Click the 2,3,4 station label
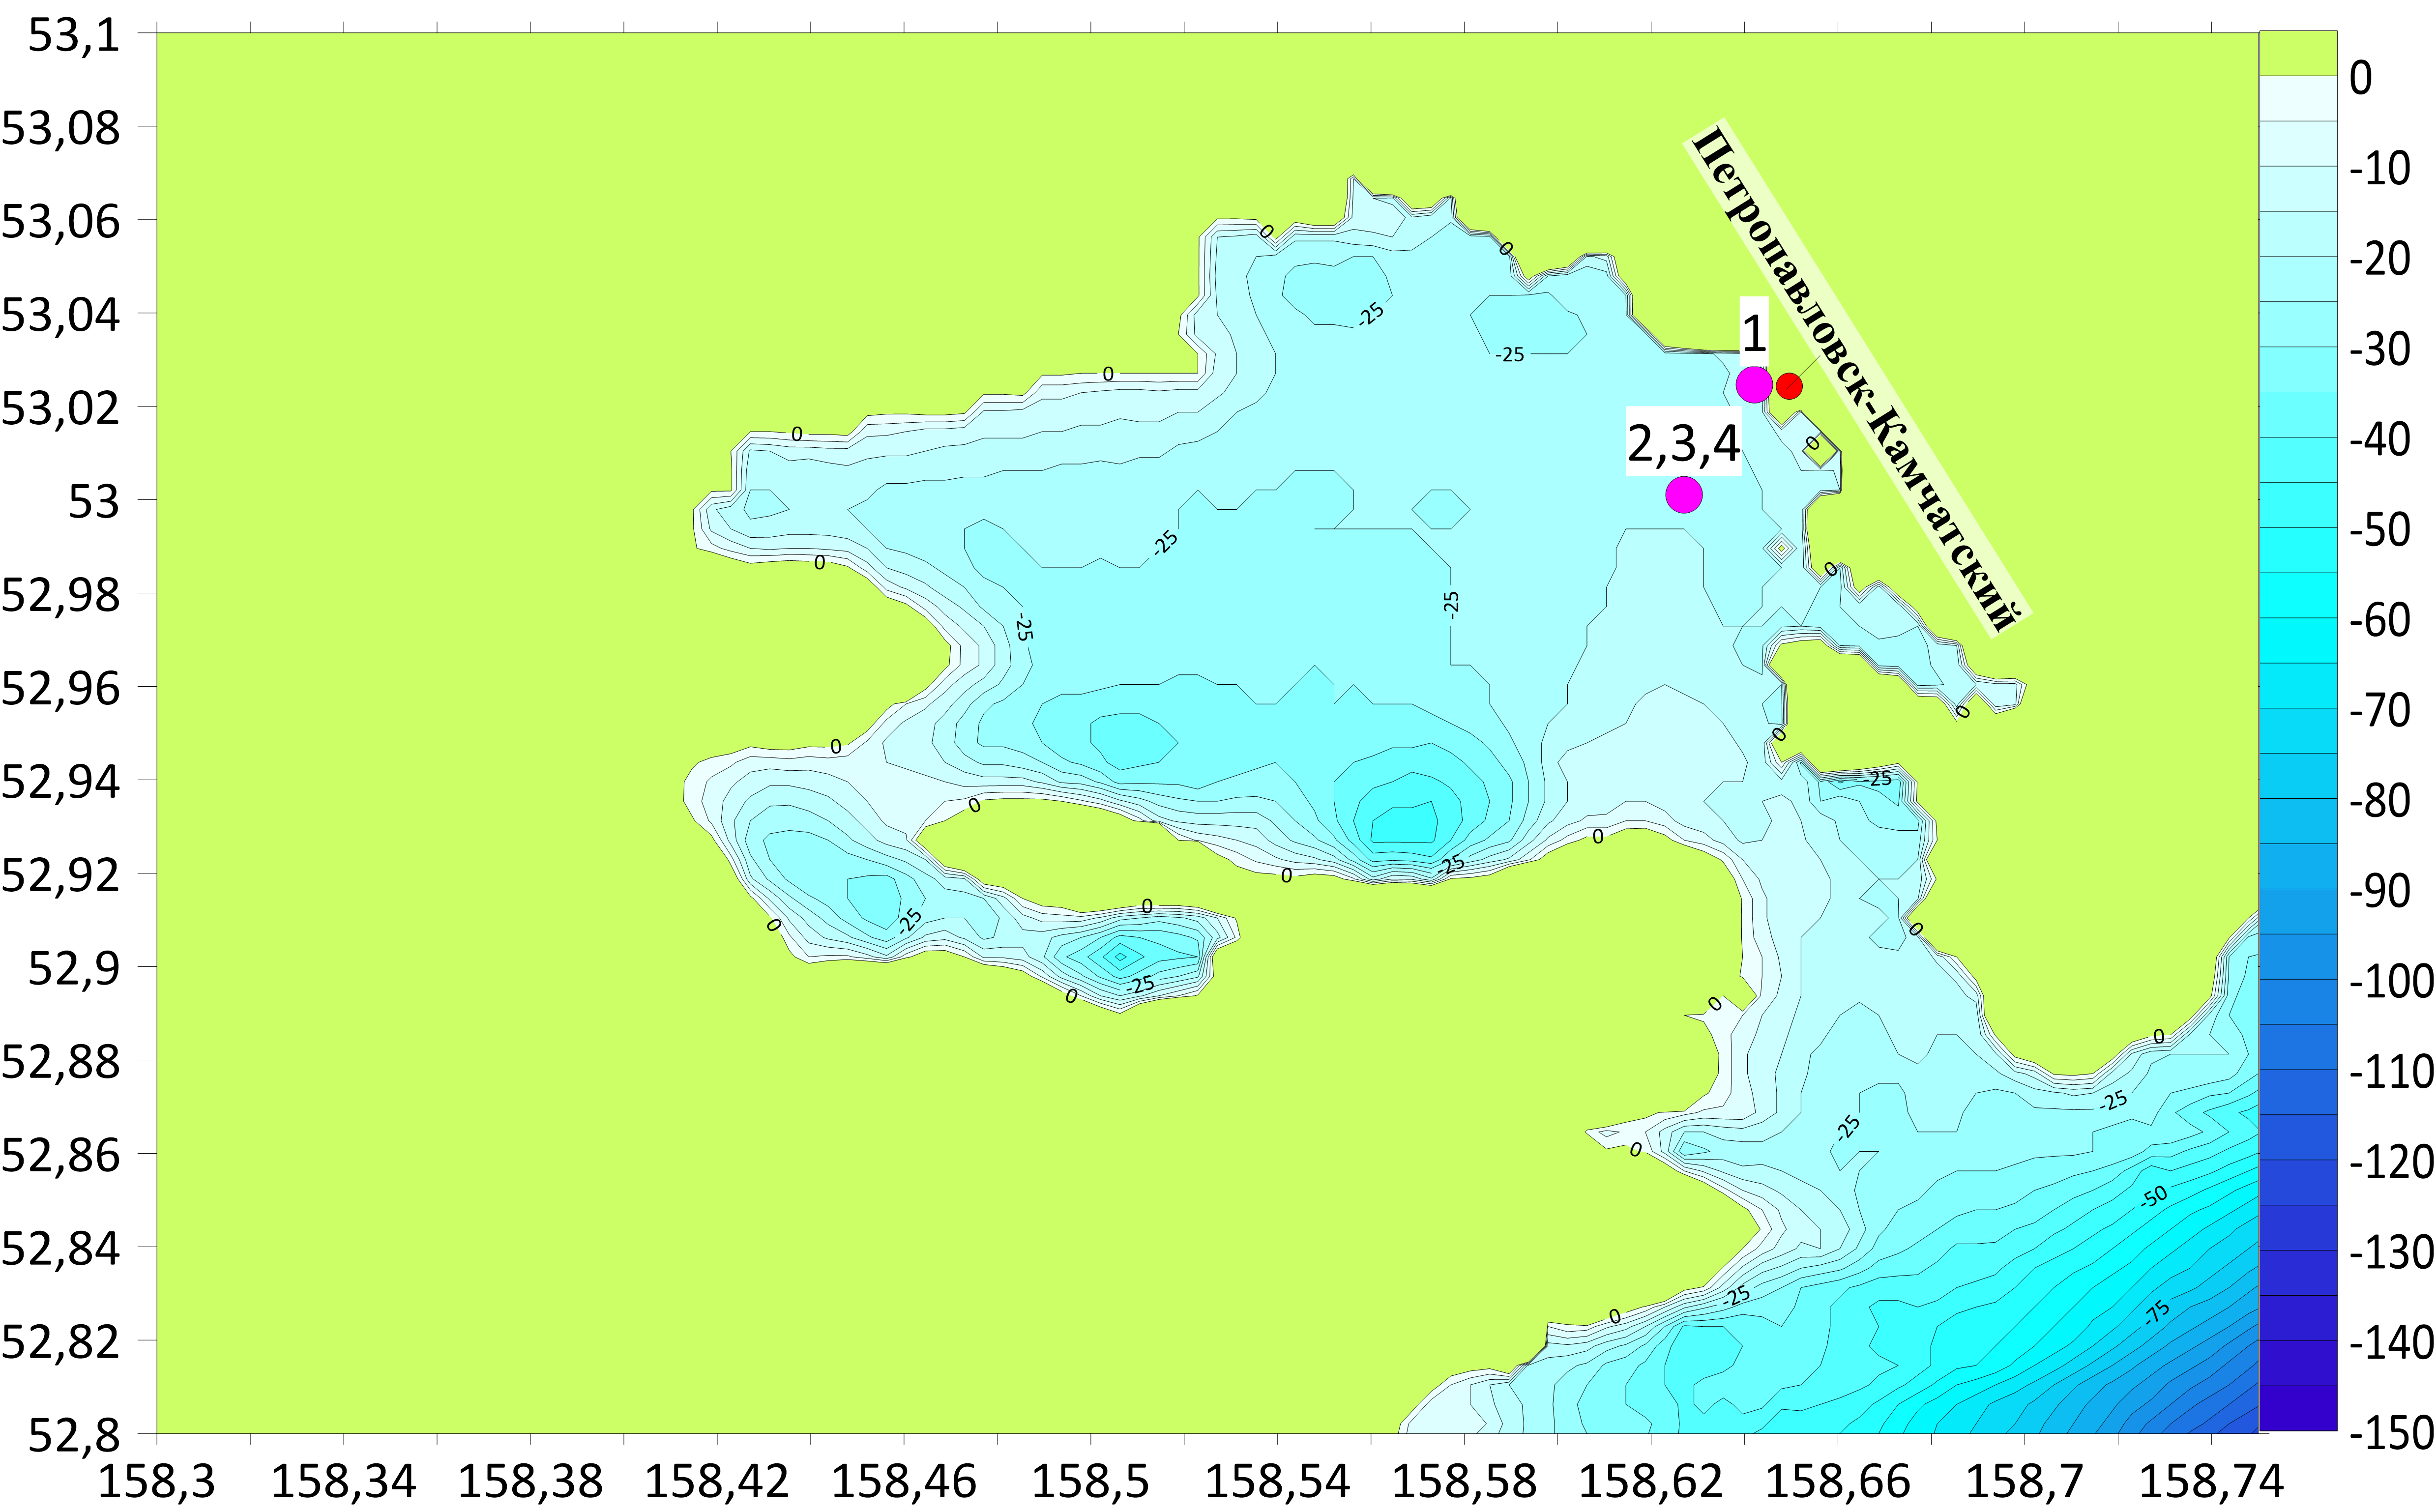This screenshot has height=1512, width=2436. (1684, 443)
